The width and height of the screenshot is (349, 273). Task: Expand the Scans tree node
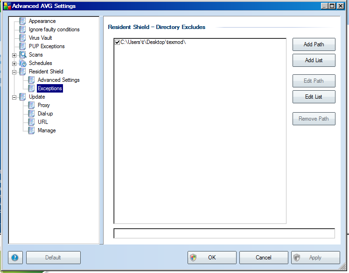coord(14,55)
